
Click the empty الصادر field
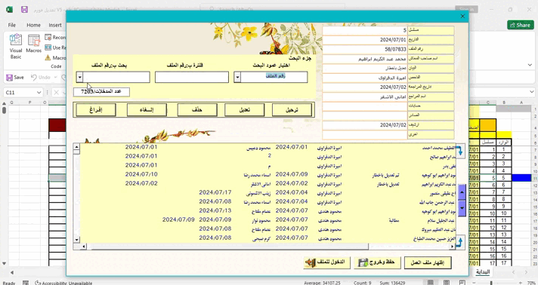[365, 116]
